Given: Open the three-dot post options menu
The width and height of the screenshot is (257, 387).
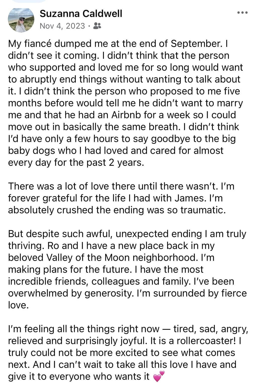Looking at the screenshot, I should [242, 13].
